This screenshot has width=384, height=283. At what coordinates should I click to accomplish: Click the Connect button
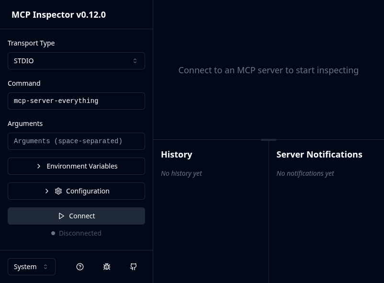(76, 216)
